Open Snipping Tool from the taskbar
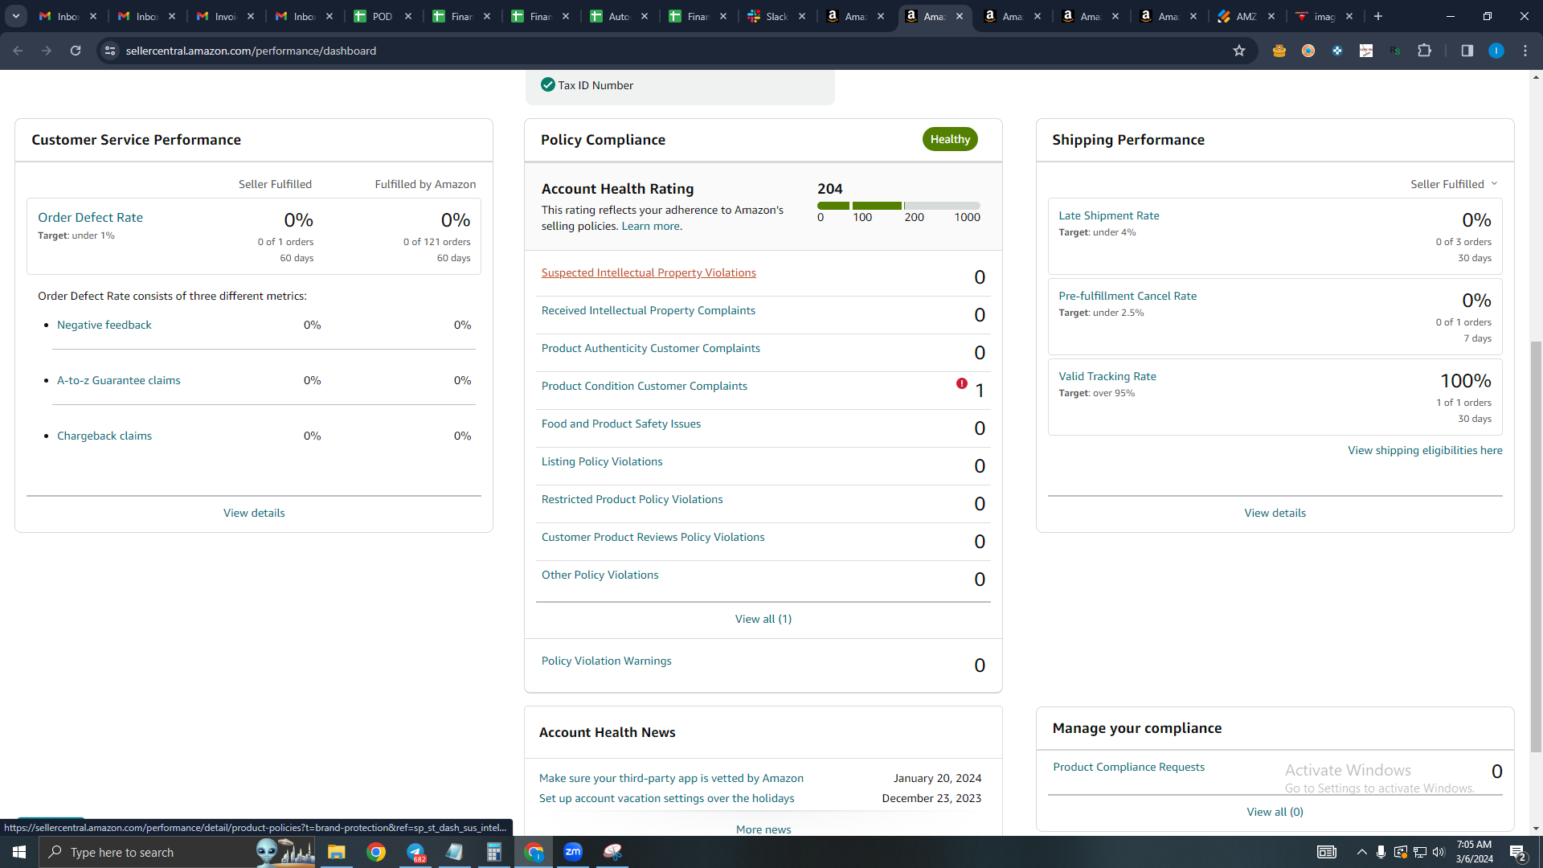Screen dimensions: 1543x868 [612, 852]
